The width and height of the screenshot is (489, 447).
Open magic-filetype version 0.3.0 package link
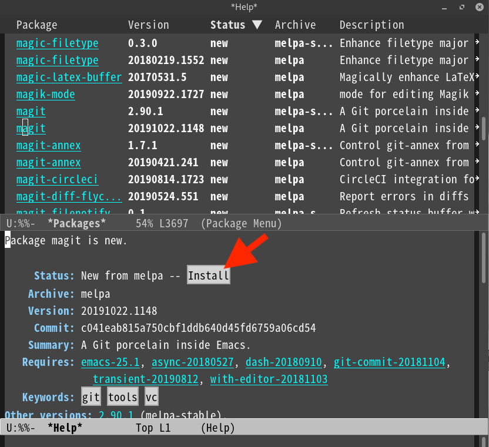pyautogui.click(x=58, y=43)
